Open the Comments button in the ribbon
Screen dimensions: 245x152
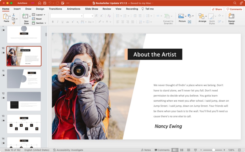234,9
